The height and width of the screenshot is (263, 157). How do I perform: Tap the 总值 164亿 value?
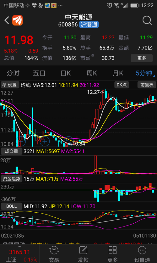click(31, 58)
